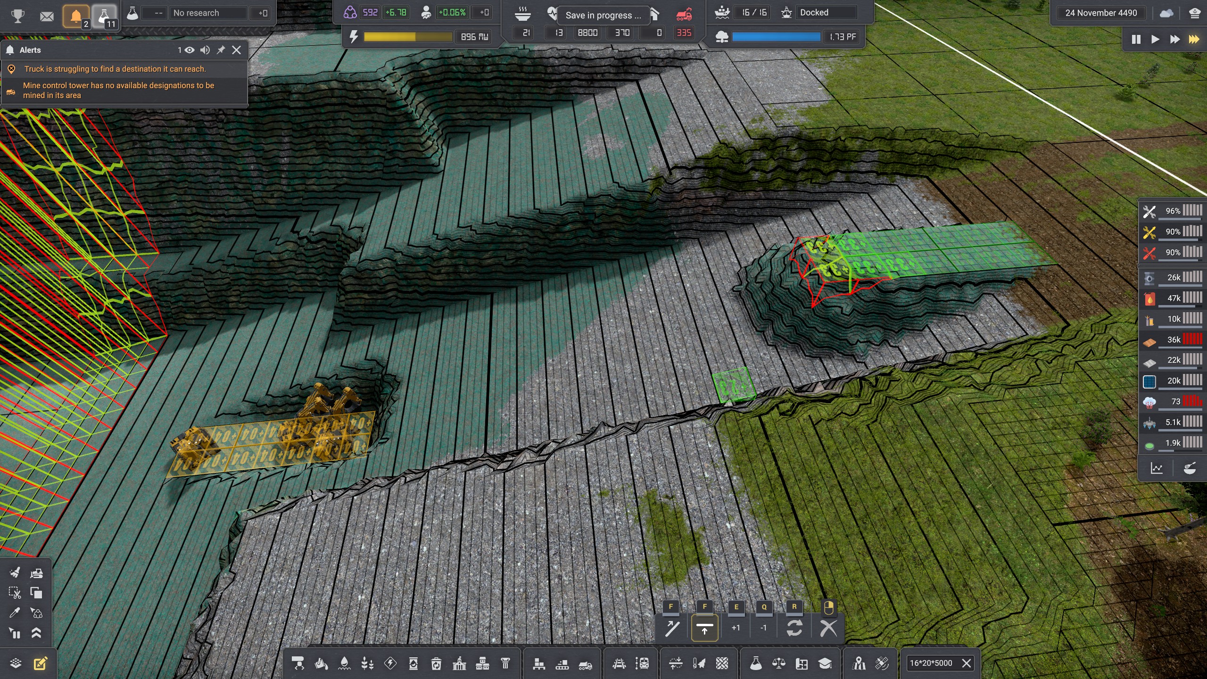Click the +1 elevation button
Image resolution: width=1207 pixels, height=679 pixels.
[x=736, y=628]
